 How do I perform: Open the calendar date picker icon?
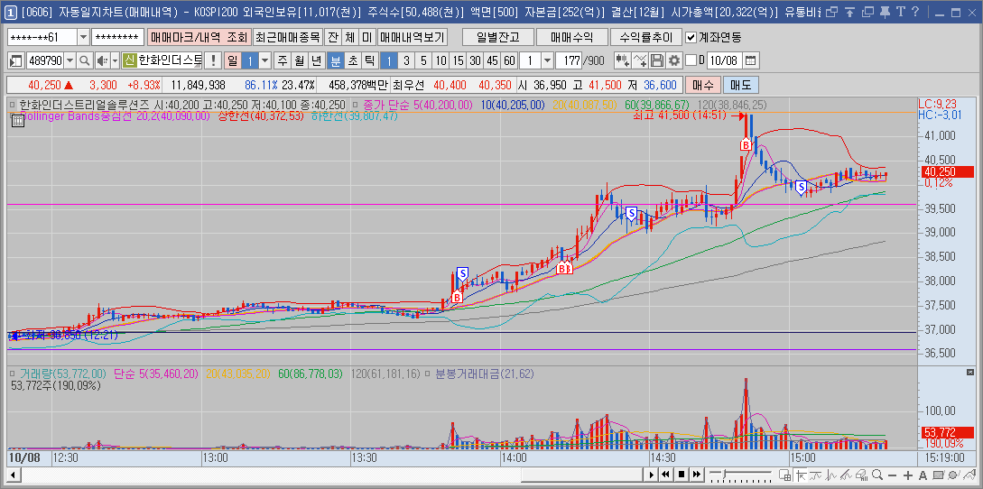tap(750, 60)
